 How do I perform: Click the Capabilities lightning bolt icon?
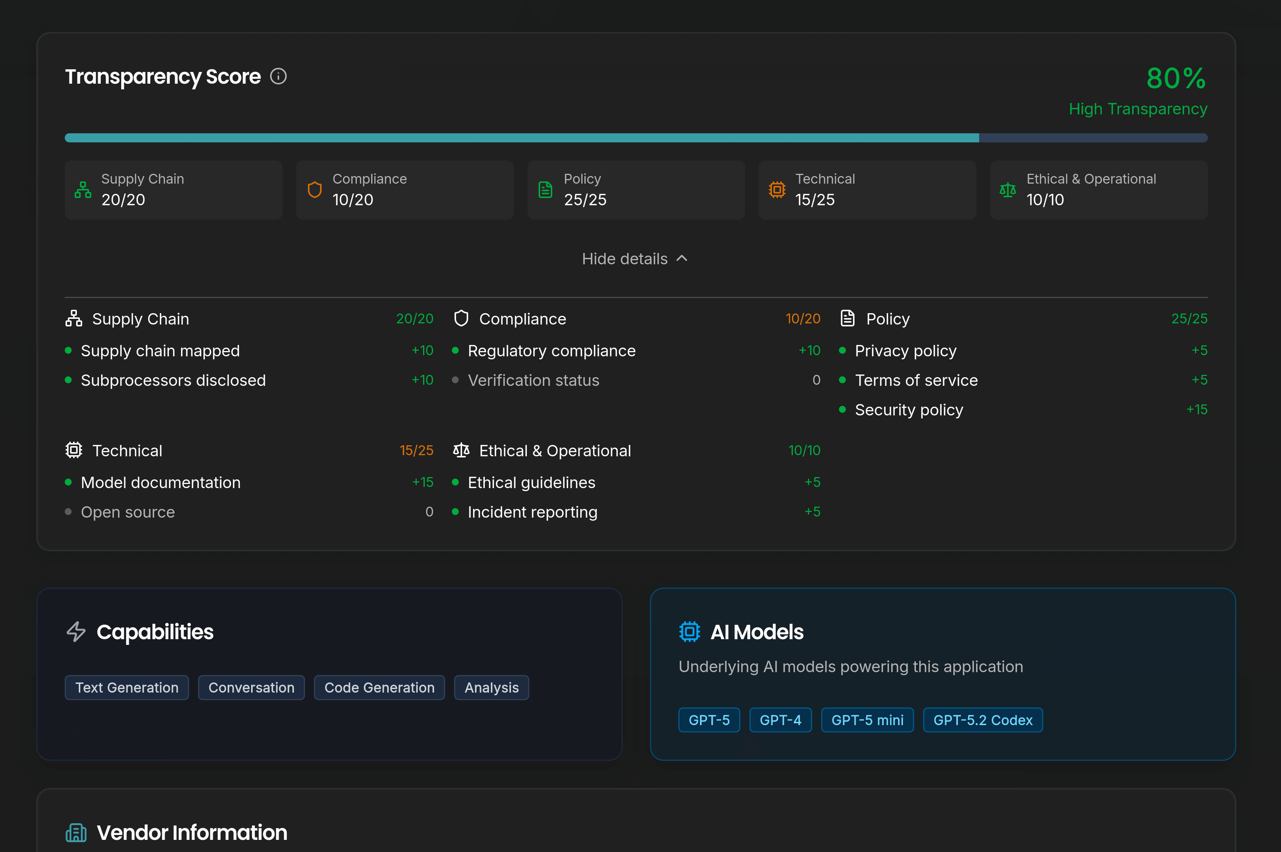tap(76, 632)
